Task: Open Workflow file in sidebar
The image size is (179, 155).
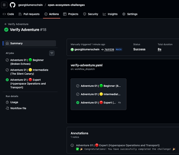Action: tap(16, 108)
